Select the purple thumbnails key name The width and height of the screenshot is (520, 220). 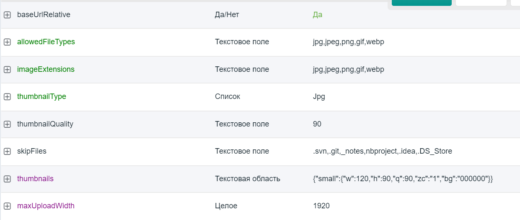pos(35,179)
